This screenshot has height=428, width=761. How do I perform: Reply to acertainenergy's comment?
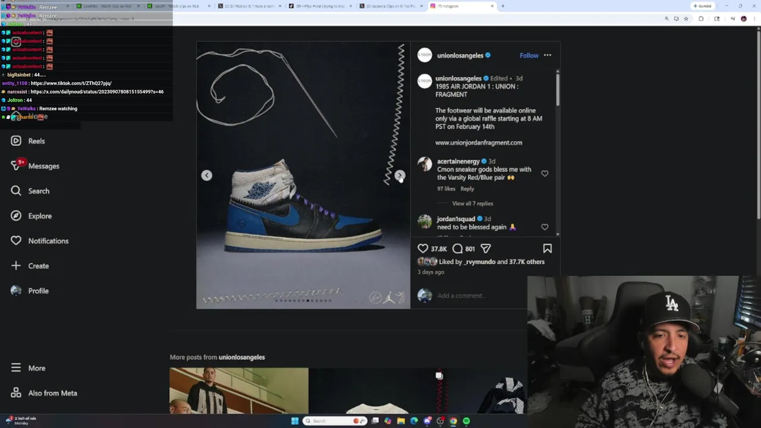coord(467,188)
